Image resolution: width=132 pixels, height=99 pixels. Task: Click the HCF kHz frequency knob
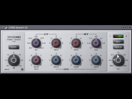pyautogui.click(x=96, y=43)
